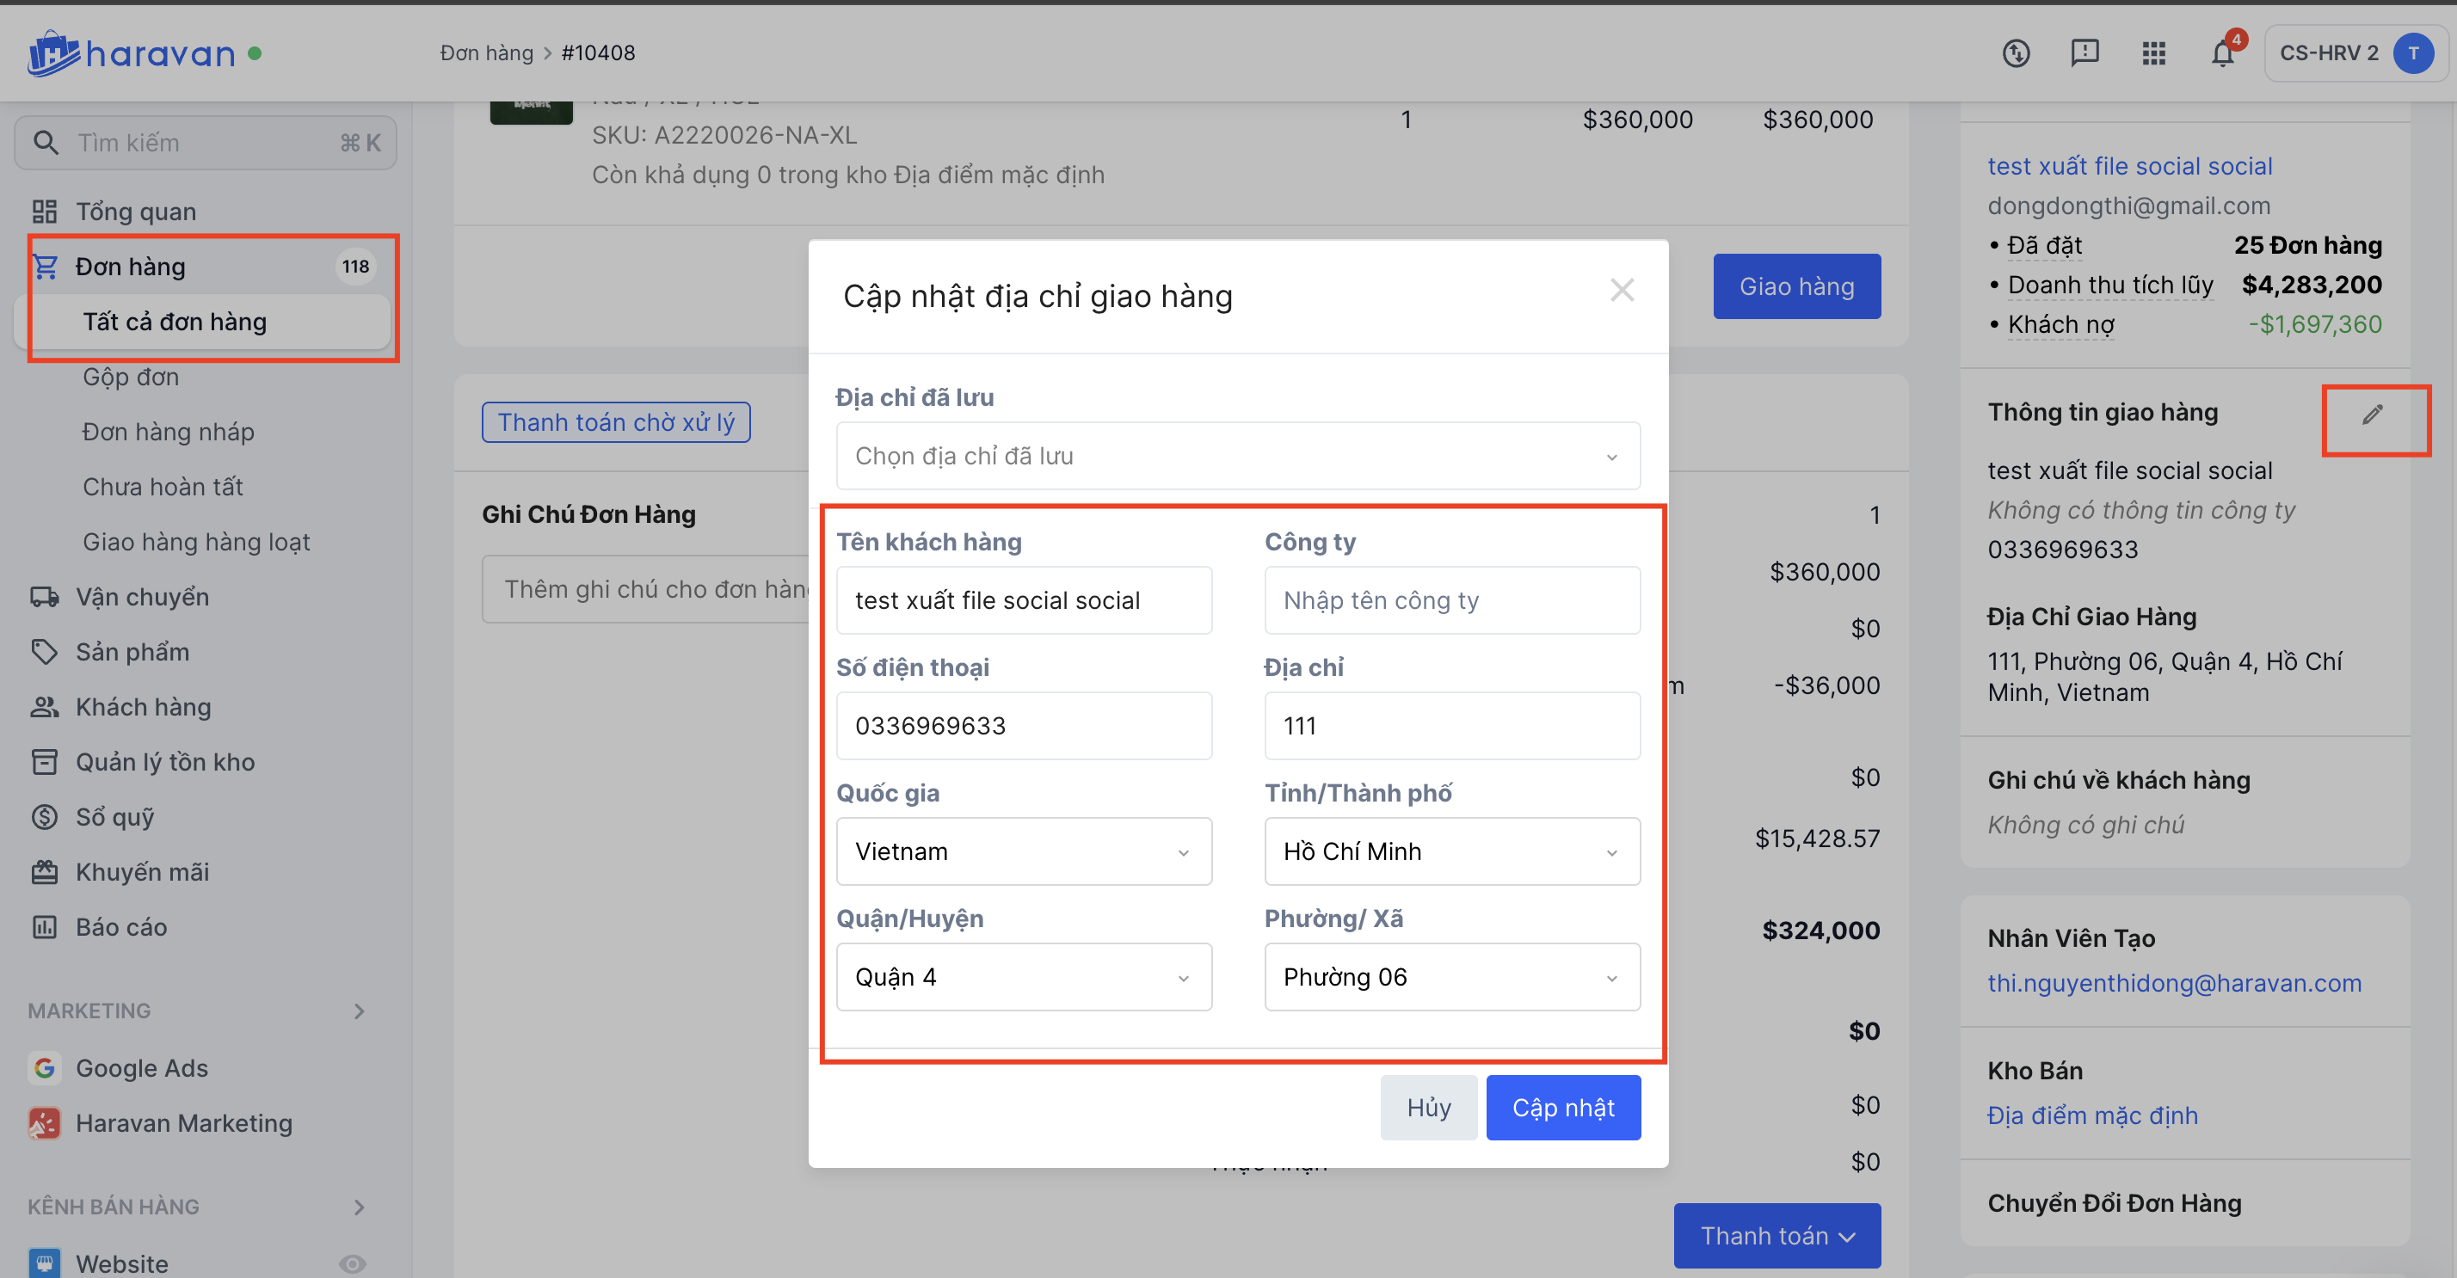Click the Cập nhật button
This screenshot has height=1278, width=2457.
pyautogui.click(x=1562, y=1107)
